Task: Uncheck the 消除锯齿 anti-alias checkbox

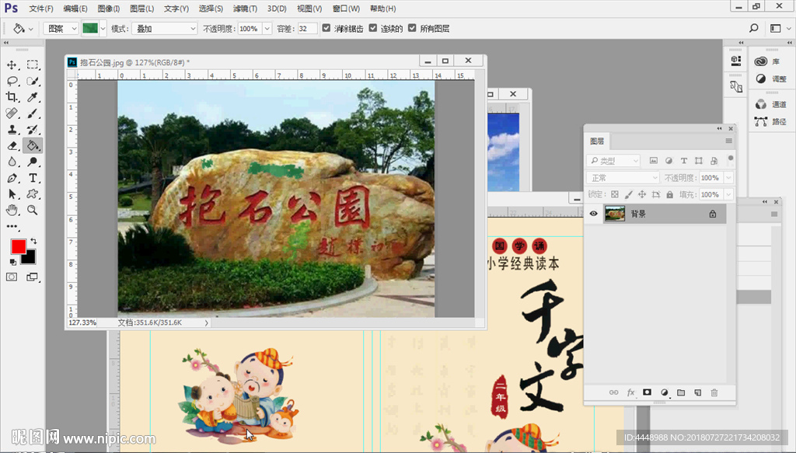Action: pyautogui.click(x=326, y=28)
